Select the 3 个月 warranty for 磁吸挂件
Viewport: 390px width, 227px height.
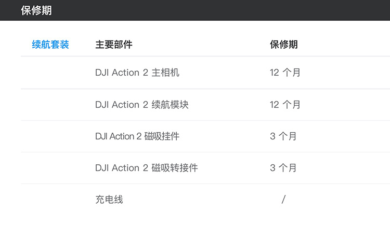coord(283,136)
